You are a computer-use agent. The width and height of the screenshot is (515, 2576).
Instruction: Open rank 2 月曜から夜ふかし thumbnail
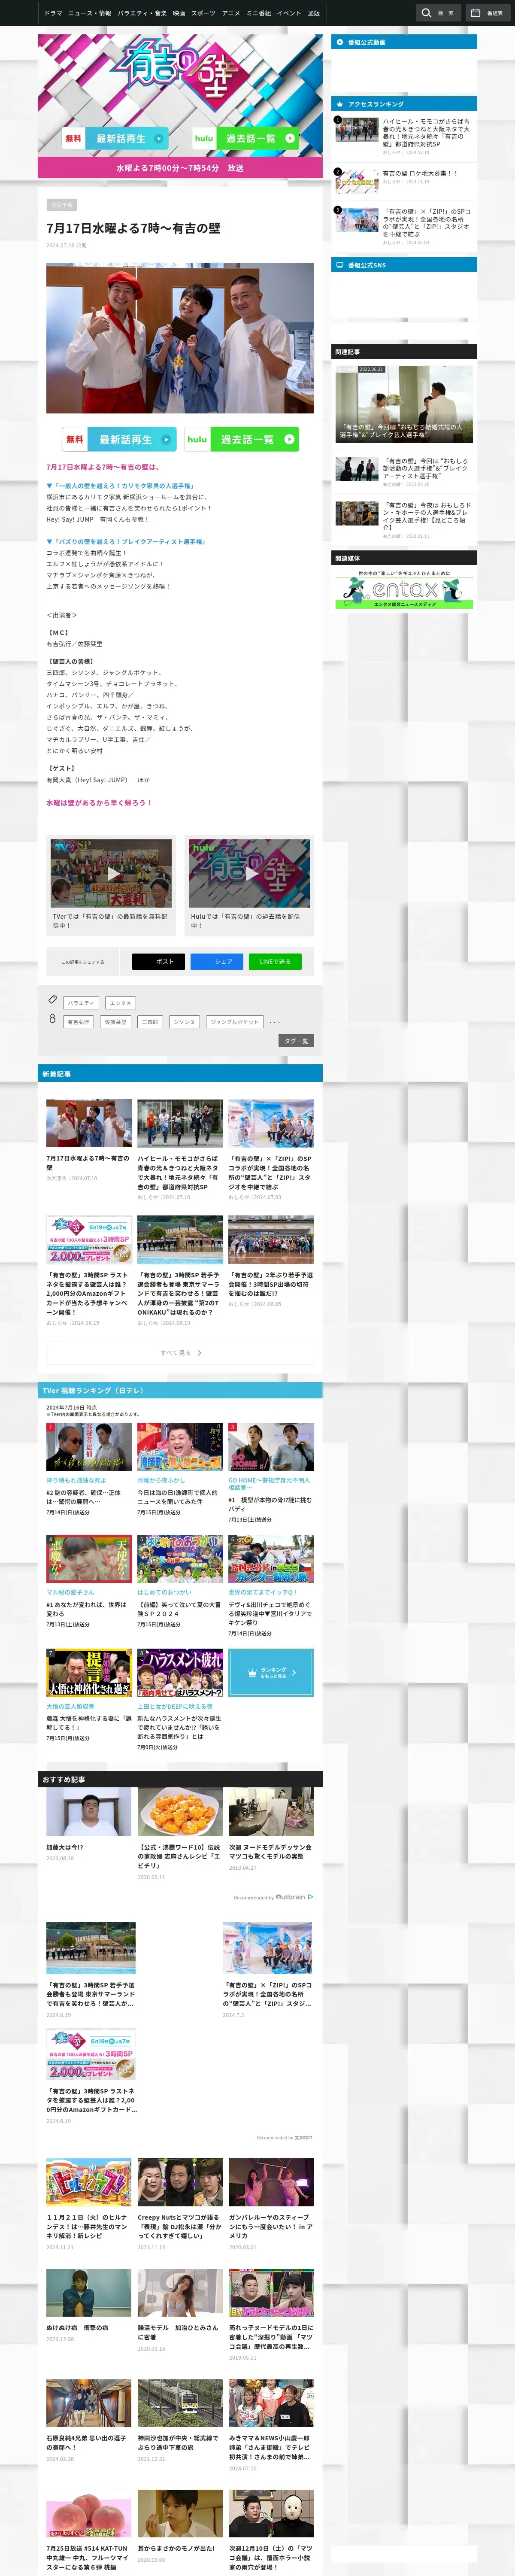180,1446
